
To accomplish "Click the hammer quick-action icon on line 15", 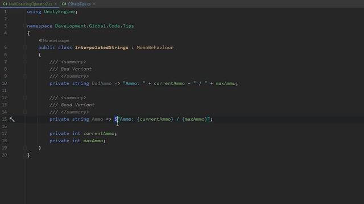I will click(12, 119).
